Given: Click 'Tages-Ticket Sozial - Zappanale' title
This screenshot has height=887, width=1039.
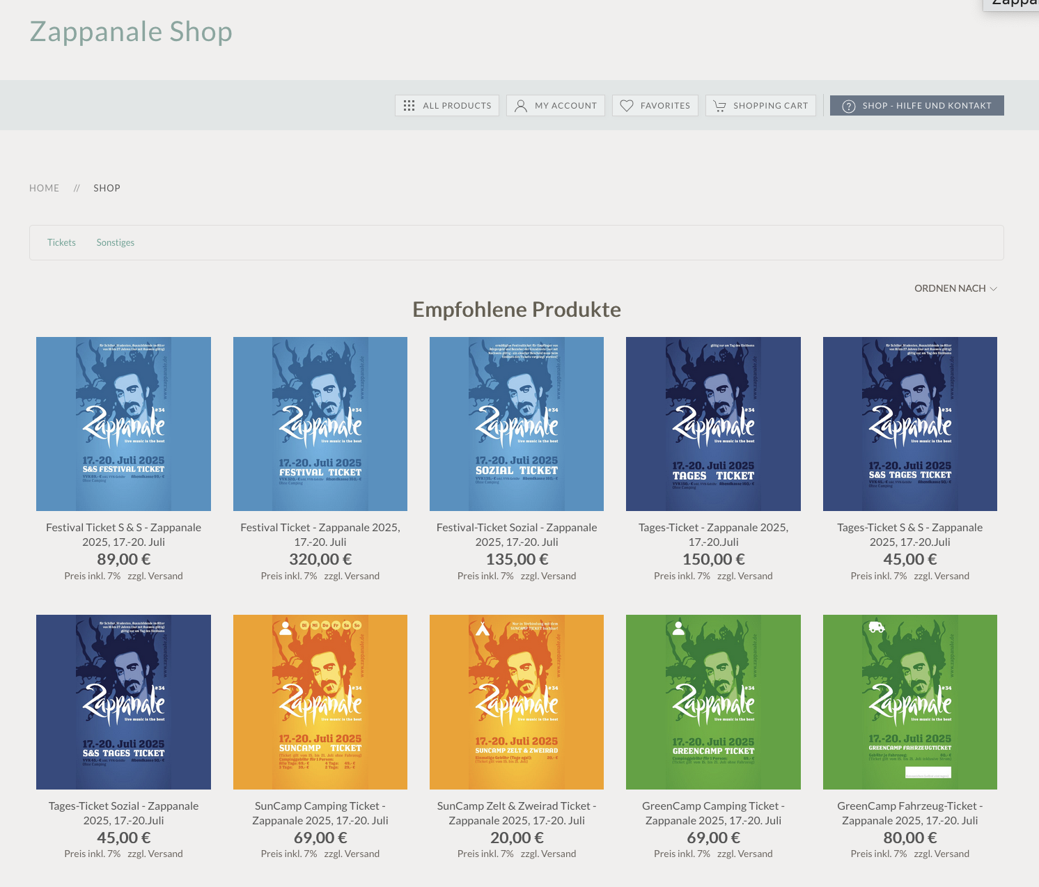Looking at the screenshot, I should (123, 813).
